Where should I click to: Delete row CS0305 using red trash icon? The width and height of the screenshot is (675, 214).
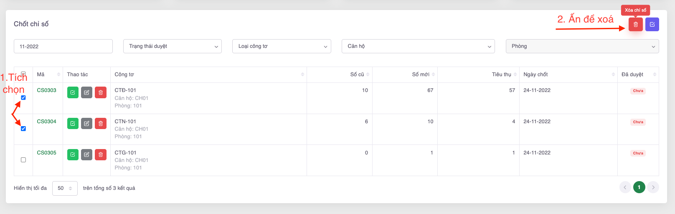click(101, 155)
